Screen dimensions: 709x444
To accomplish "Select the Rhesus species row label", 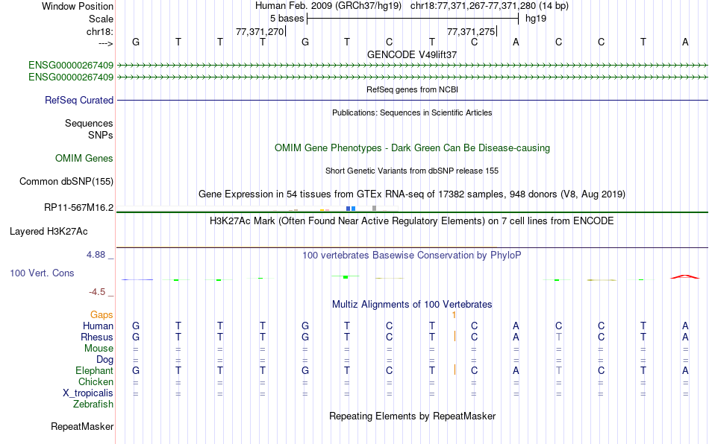I will coord(97,337).
